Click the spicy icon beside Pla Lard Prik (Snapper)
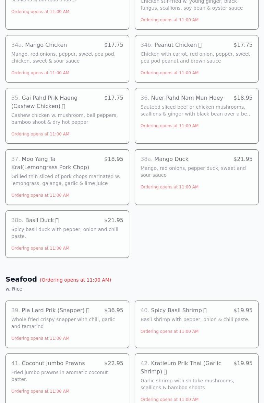Image resolution: width=264 pixels, height=403 pixels. pyautogui.click(x=88, y=311)
